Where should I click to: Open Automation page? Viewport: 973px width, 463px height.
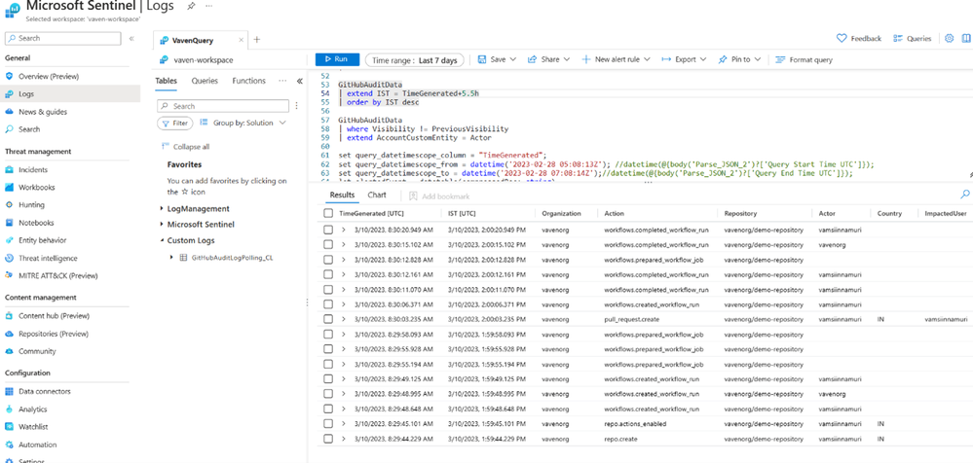37,445
